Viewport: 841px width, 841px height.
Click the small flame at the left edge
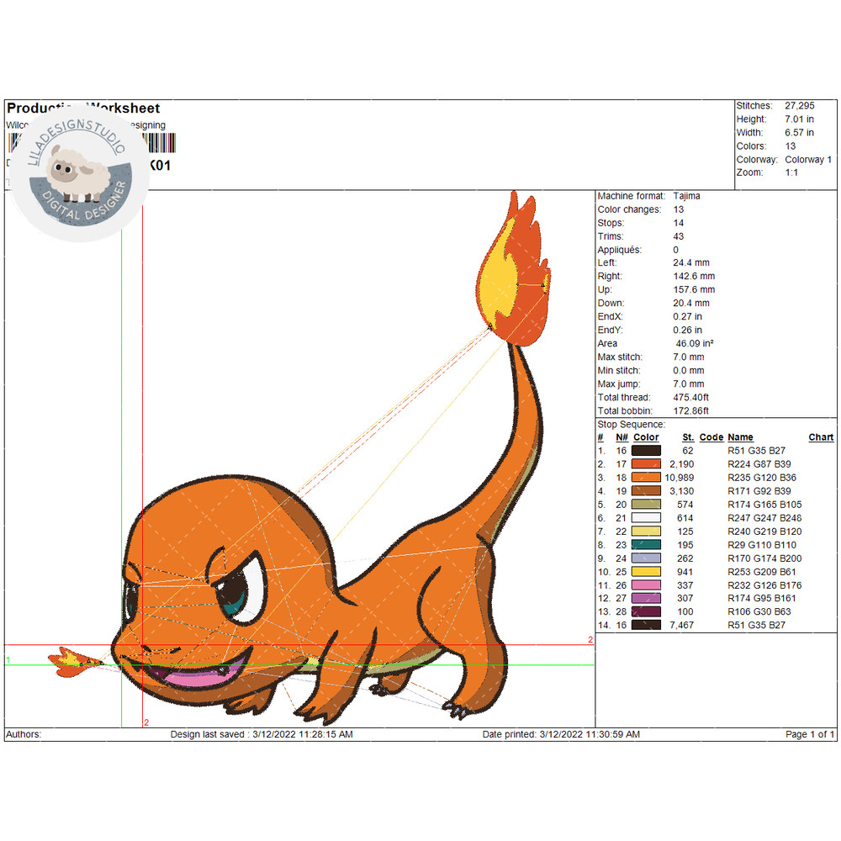(x=70, y=661)
